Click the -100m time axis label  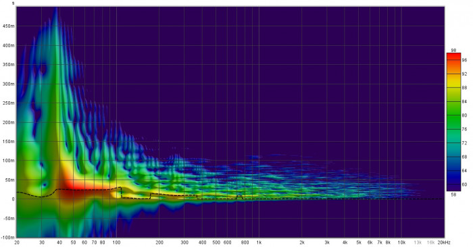coord(8,238)
